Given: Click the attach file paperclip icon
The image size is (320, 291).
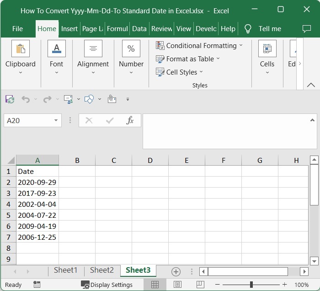Looking at the screenshot, I should 112,99.
